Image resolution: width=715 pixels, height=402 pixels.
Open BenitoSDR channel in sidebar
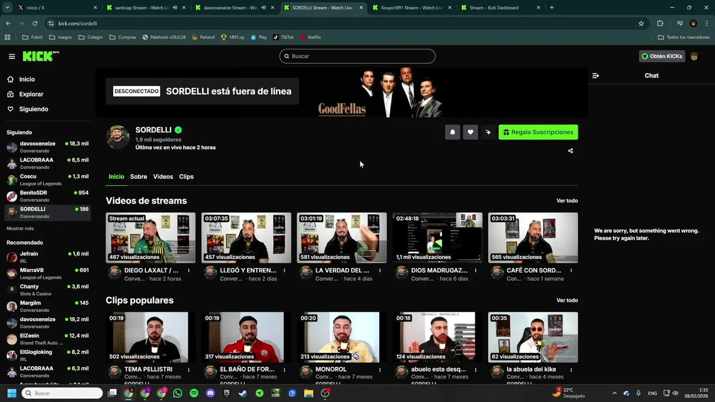pos(47,196)
